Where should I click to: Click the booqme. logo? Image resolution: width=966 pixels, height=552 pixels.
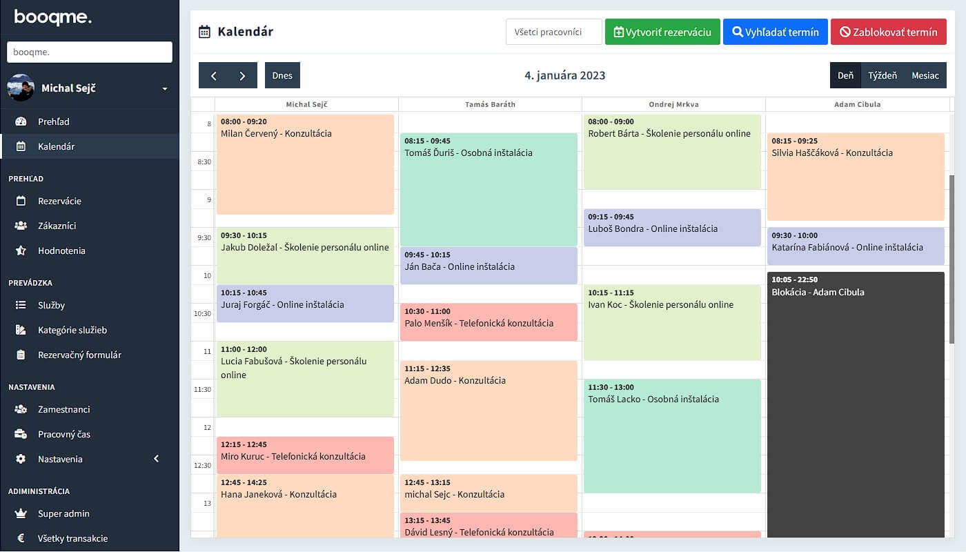[x=52, y=17]
